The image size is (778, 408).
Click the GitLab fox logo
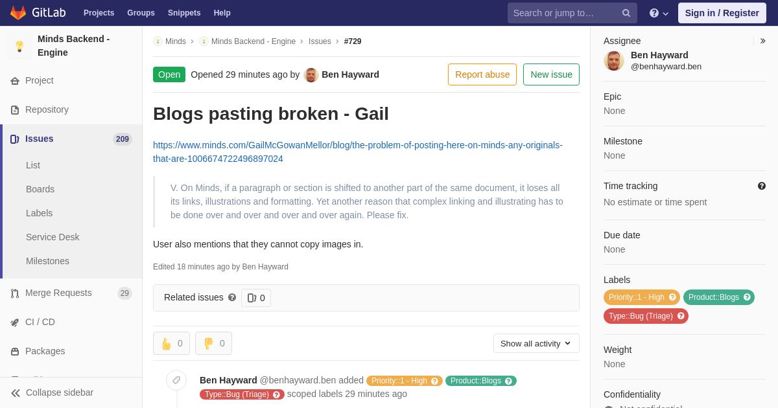pyautogui.click(x=18, y=13)
